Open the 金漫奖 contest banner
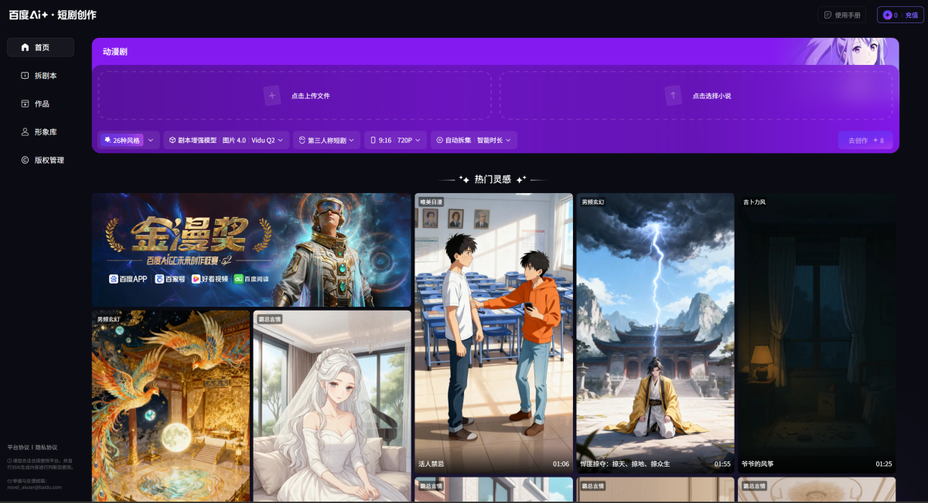This screenshot has width=928, height=503. [x=251, y=250]
